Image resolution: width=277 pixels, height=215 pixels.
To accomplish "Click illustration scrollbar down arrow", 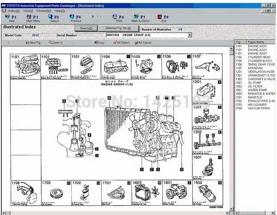I will (231, 209).
